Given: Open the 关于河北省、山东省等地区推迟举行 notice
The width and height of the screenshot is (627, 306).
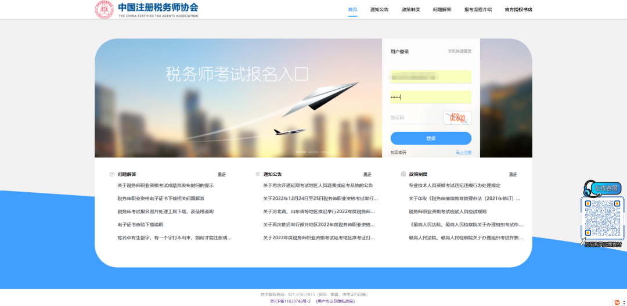Looking at the screenshot, I should (319, 211).
